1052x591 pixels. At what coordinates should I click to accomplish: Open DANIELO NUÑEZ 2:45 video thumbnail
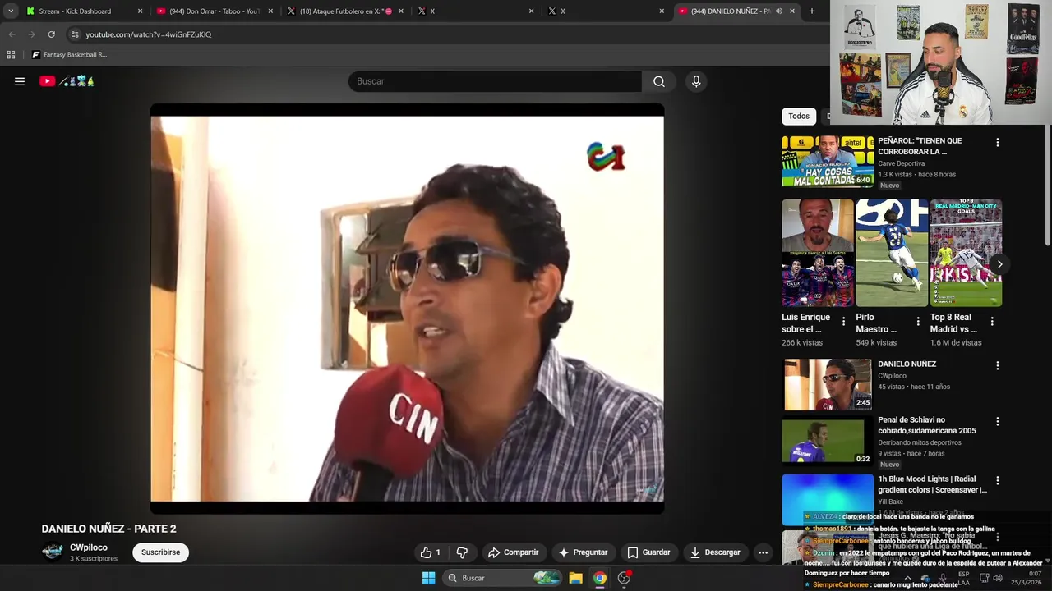pyautogui.click(x=828, y=385)
